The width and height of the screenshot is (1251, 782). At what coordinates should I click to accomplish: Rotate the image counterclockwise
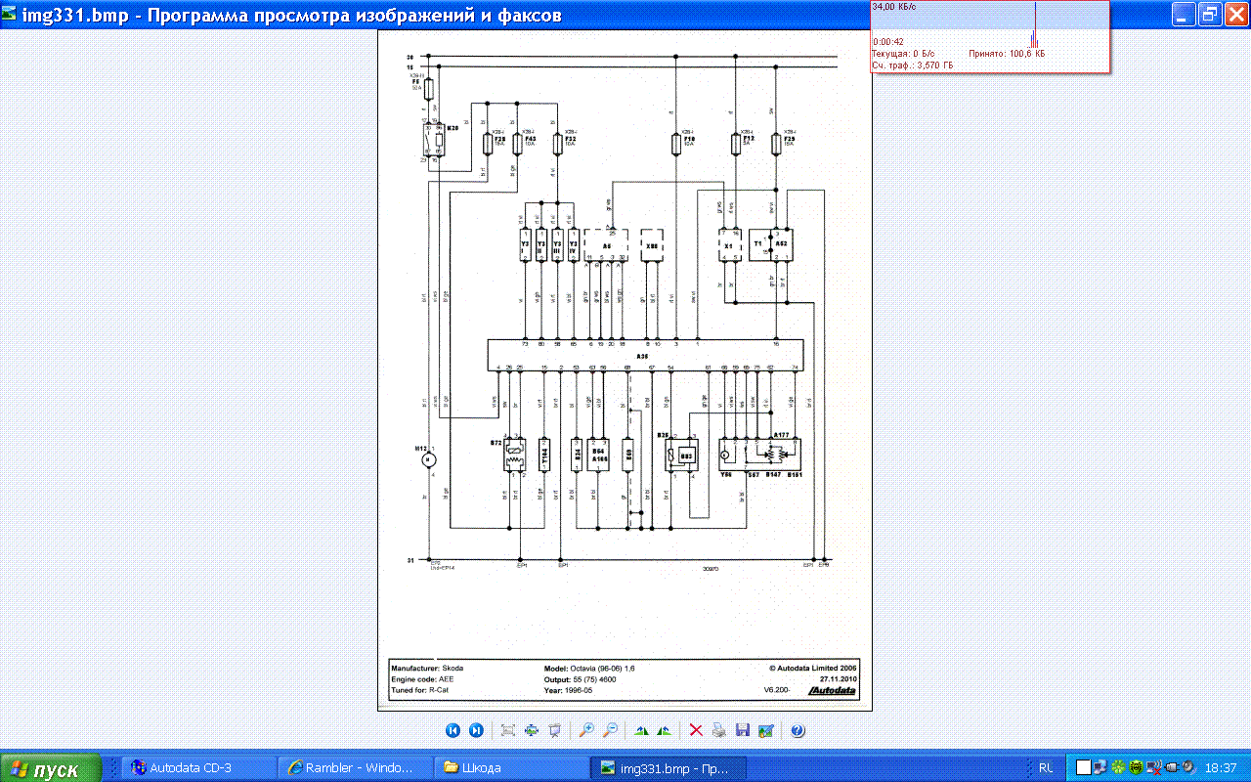point(665,730)
